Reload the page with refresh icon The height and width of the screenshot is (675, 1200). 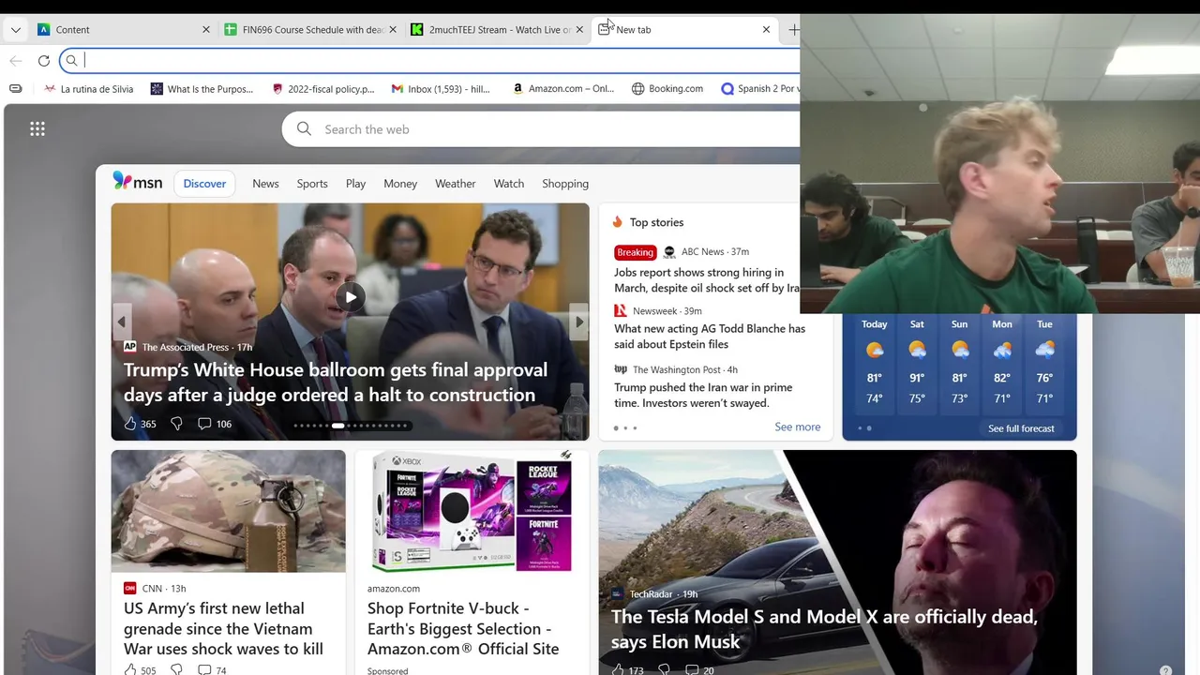coord(43,61)
